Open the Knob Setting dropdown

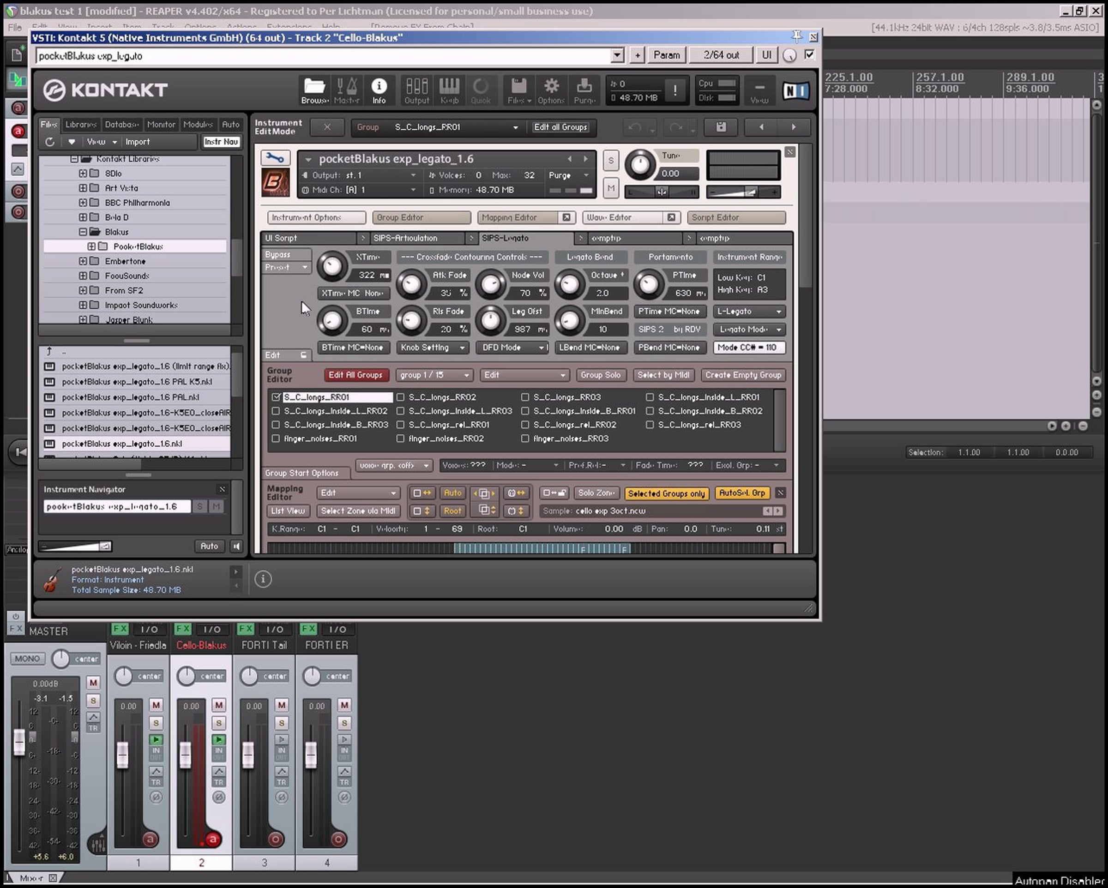(433, 348)
